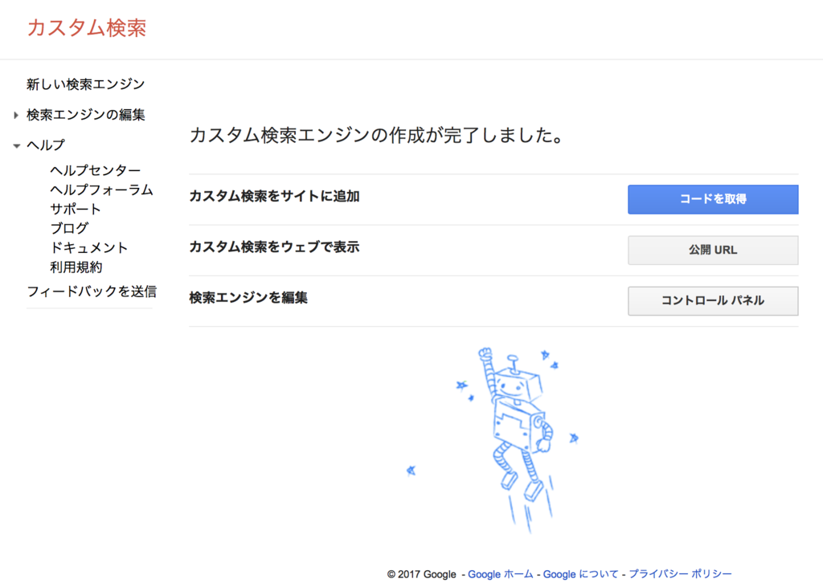Open the カスタム検索 header logo
The image size is (823, 587).
86,26
